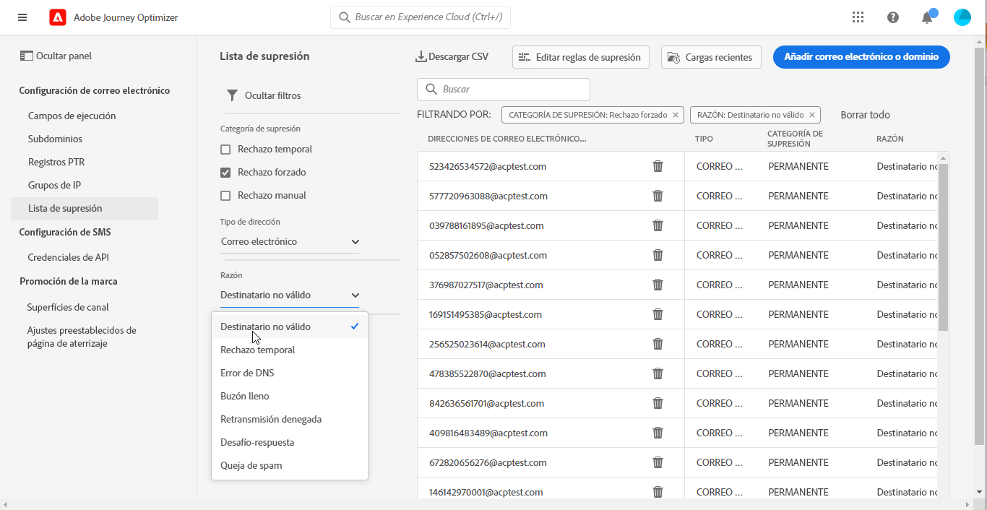
Task: Delete 256525023614@acptest.com entry
Action: coord(658,344)
